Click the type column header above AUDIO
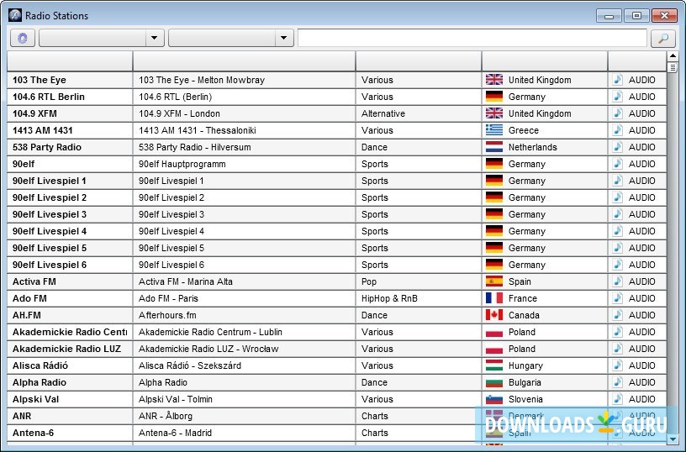686x452 pixels. pos(637,61)
